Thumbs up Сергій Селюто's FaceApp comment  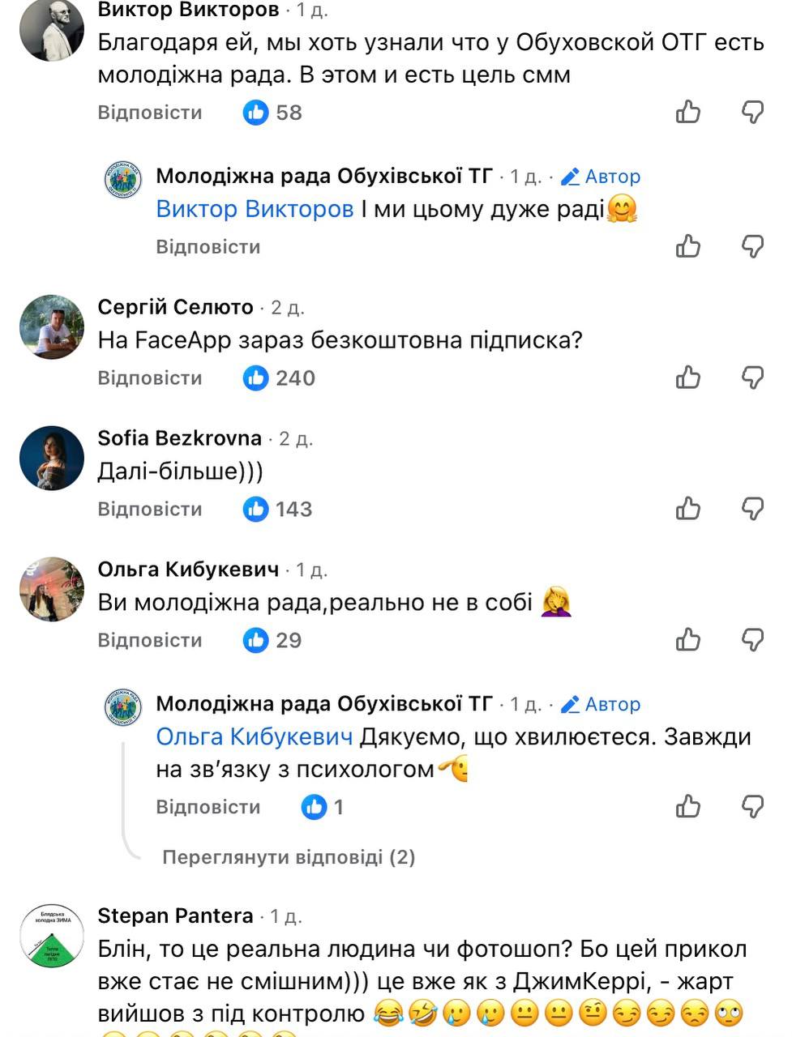(x=688, y=378)
